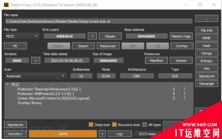View the Overlay data
Screen dimensions: 222x139
(182, 46)
